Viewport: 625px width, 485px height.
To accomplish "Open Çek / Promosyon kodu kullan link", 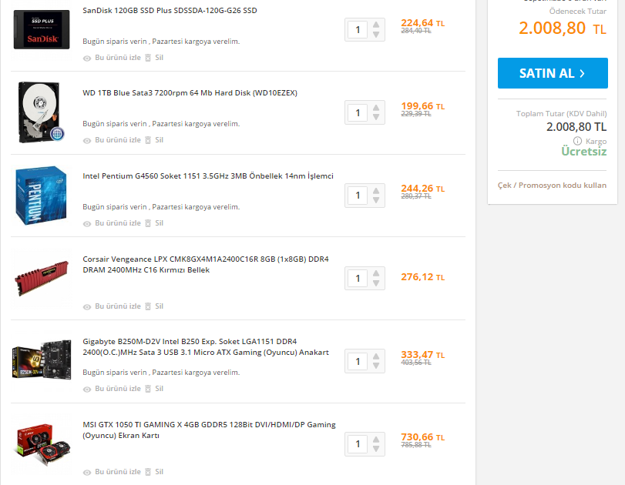I will click(552, 186).
